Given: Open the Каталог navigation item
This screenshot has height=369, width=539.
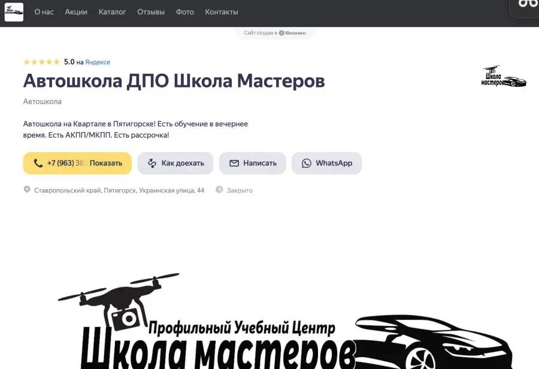Looking at the screenshot, I should 112,12.
